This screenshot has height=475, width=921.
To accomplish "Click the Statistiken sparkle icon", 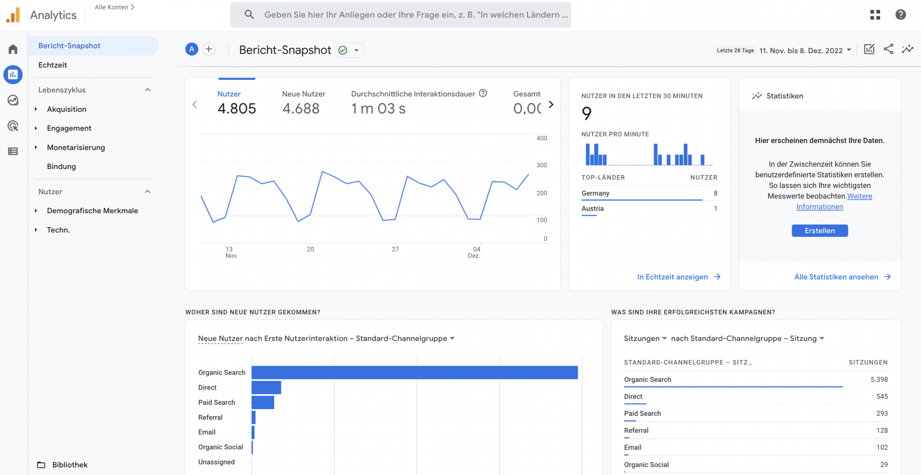I will click(757, 96).
